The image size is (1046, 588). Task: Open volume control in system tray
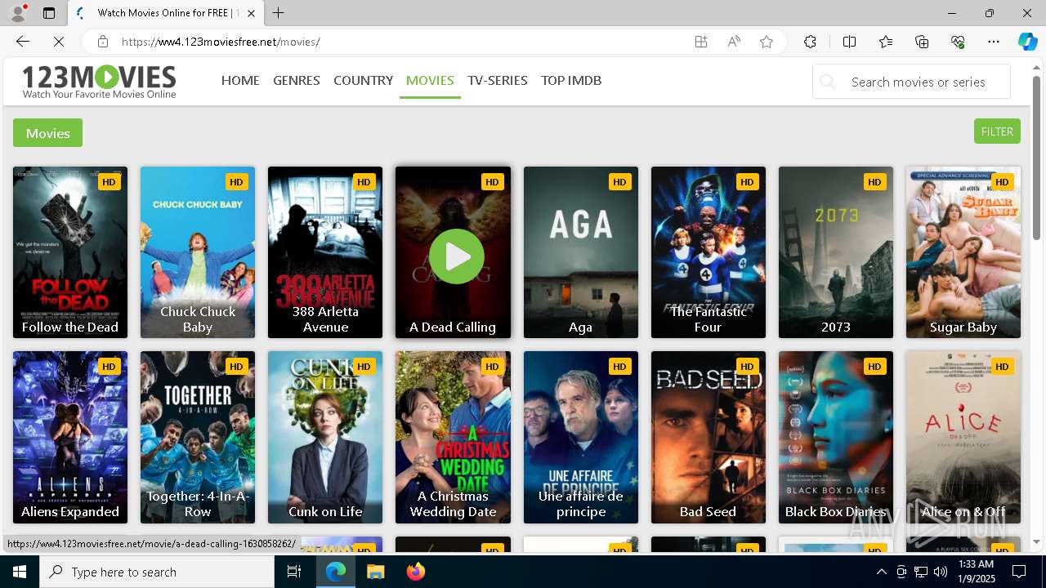[x=941, y=572]
